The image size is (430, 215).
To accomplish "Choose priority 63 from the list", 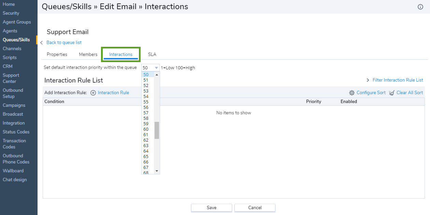I will coord(148,145).
